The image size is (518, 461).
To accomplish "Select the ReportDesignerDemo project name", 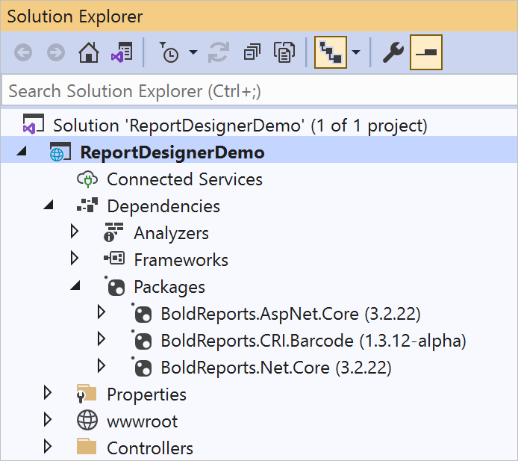I will pos(172,152).
